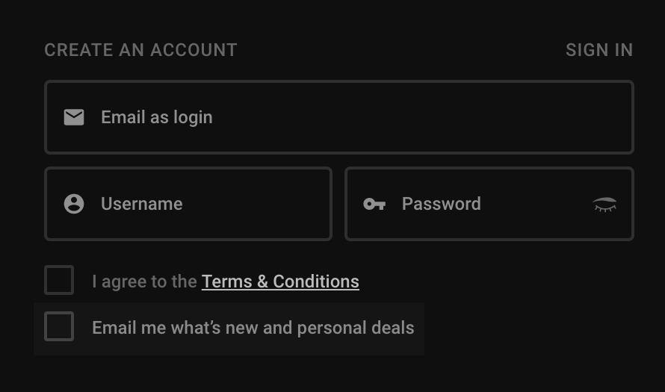Open the Terms & Conditions link

click(x=280, y=281)
